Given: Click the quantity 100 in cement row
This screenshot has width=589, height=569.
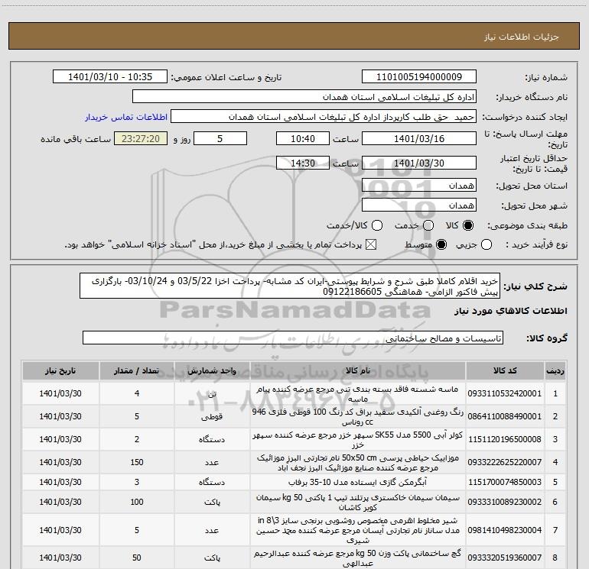Looking at the screenshot, I should click(137, 502).
